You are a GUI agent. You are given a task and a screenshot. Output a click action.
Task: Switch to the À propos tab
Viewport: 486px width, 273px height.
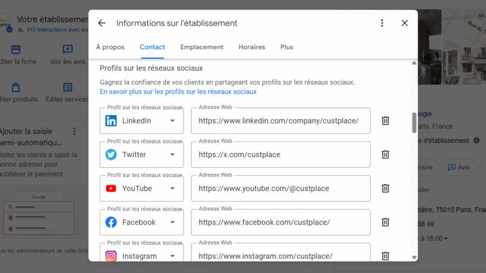[x=110, y=47]
